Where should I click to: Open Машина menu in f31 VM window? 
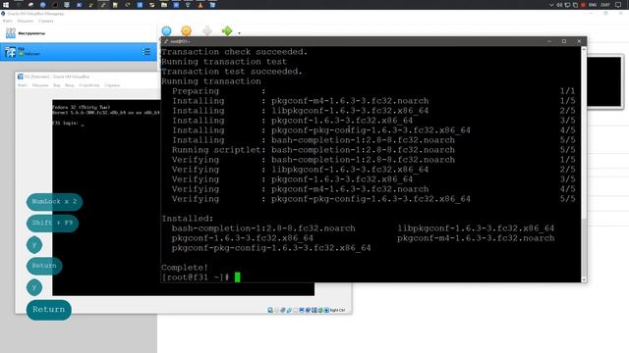click(40, 85)
